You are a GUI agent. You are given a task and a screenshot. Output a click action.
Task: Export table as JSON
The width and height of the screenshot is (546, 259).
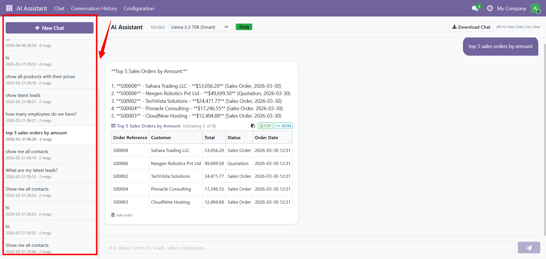[x=283, y=126]
